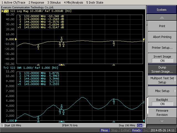Click the yellow right-edge reference pointer
This screenshot has width=177, height=133.
coord(144,39)
